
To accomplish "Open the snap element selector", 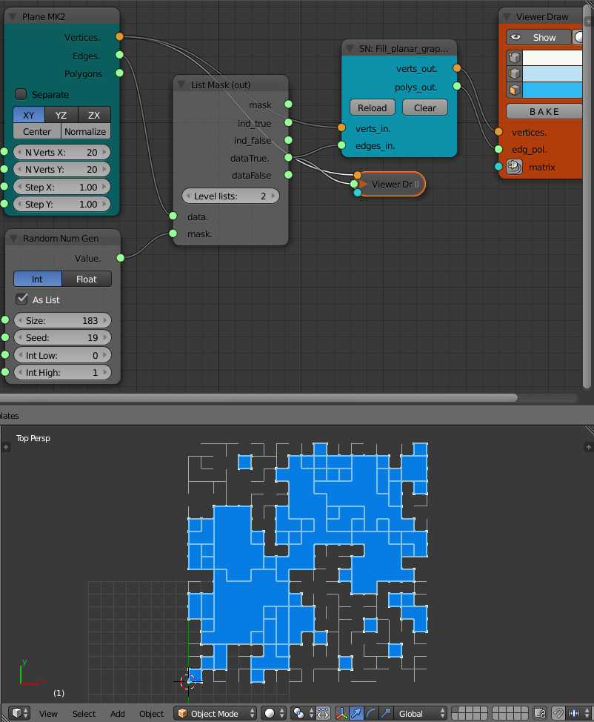I will [578, 713].
